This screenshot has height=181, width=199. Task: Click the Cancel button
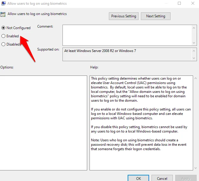[162, 178]
